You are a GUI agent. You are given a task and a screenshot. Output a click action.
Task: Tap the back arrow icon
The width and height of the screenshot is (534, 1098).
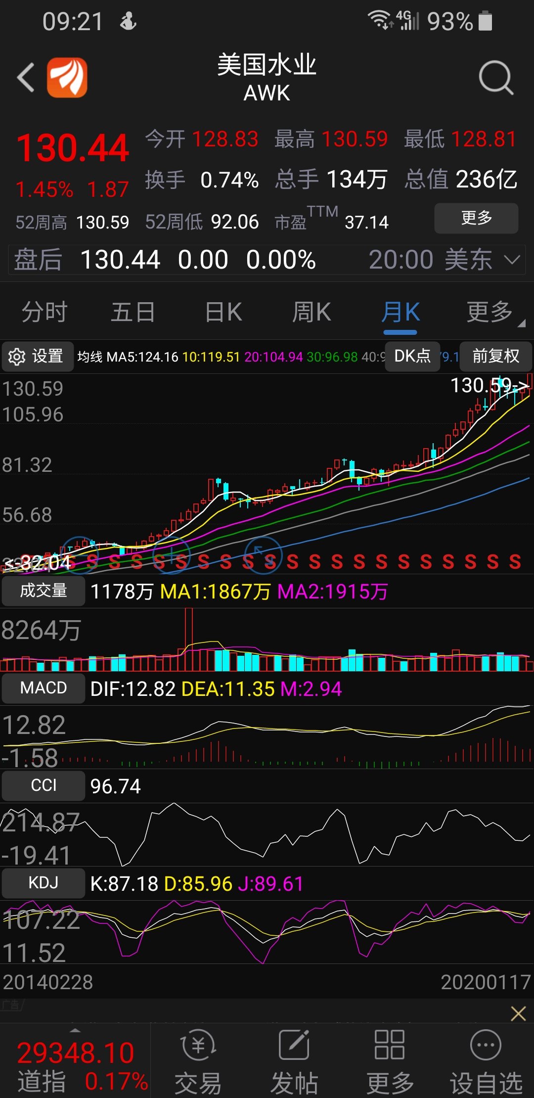[26, 77]
